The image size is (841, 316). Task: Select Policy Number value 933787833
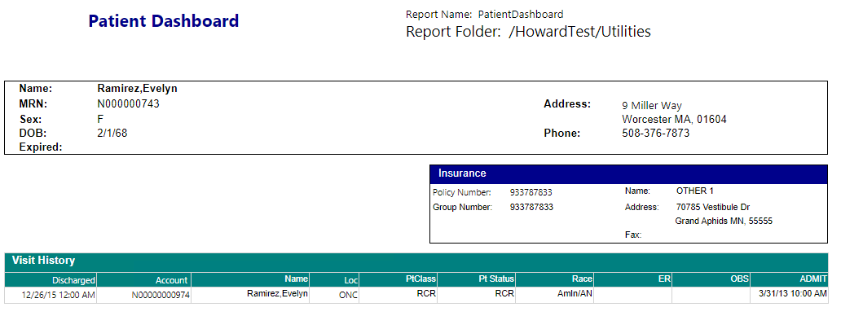pos(531,192)
